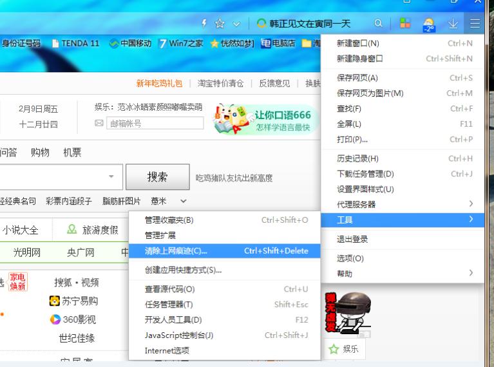This screenshot has height=367, width=494.
Task: Click the lightning speed-mode icon
Action: click(x=204, y=23)
